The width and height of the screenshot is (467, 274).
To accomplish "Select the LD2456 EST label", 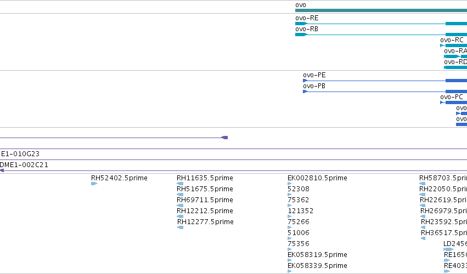I will click(x=455, y=244).
